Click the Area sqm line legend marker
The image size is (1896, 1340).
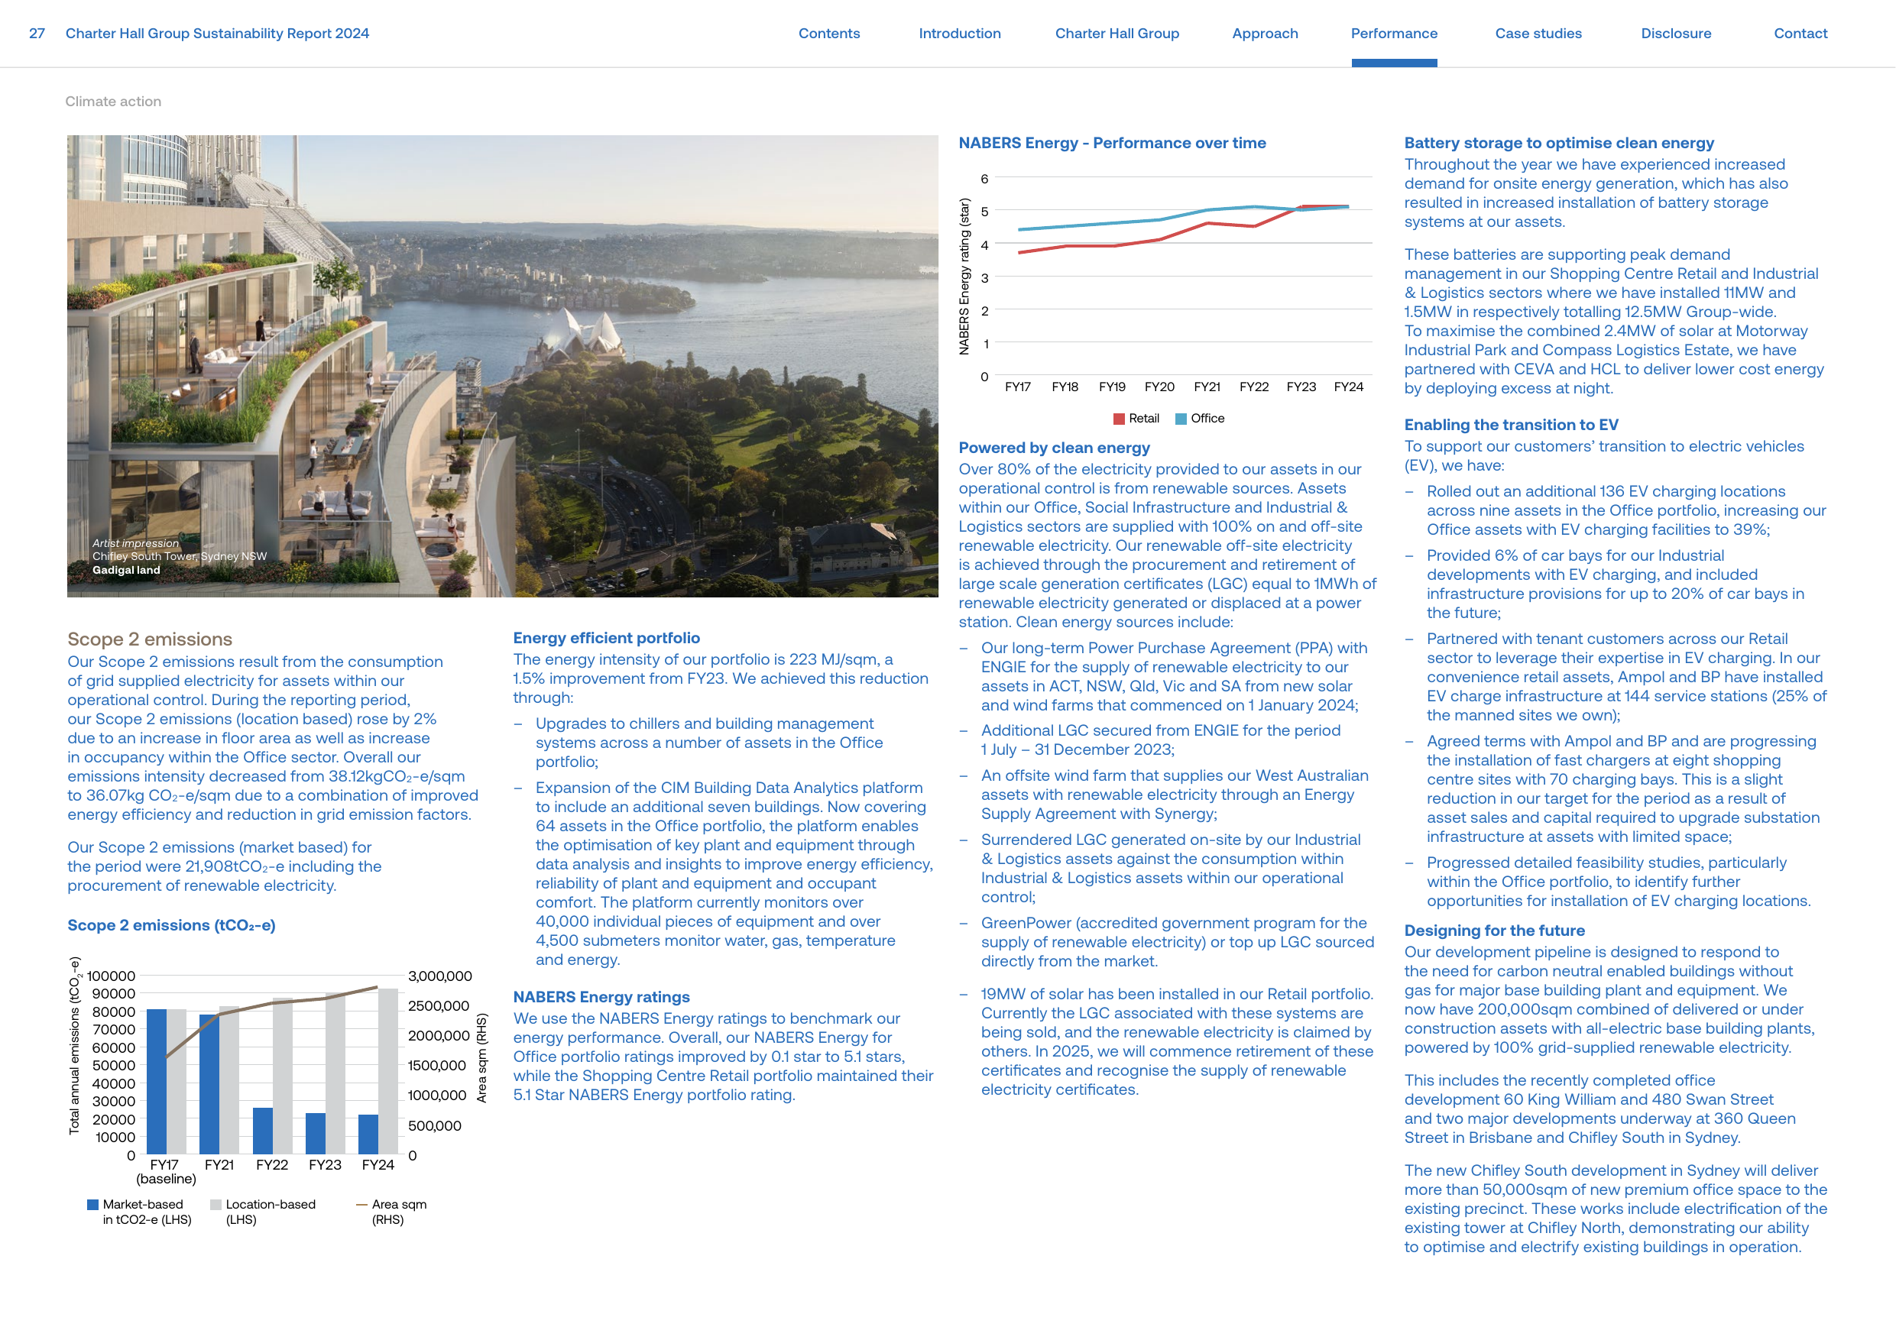coord(361,1205)
